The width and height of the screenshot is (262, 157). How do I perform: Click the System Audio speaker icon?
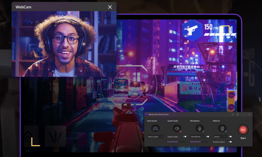point(177,128)
